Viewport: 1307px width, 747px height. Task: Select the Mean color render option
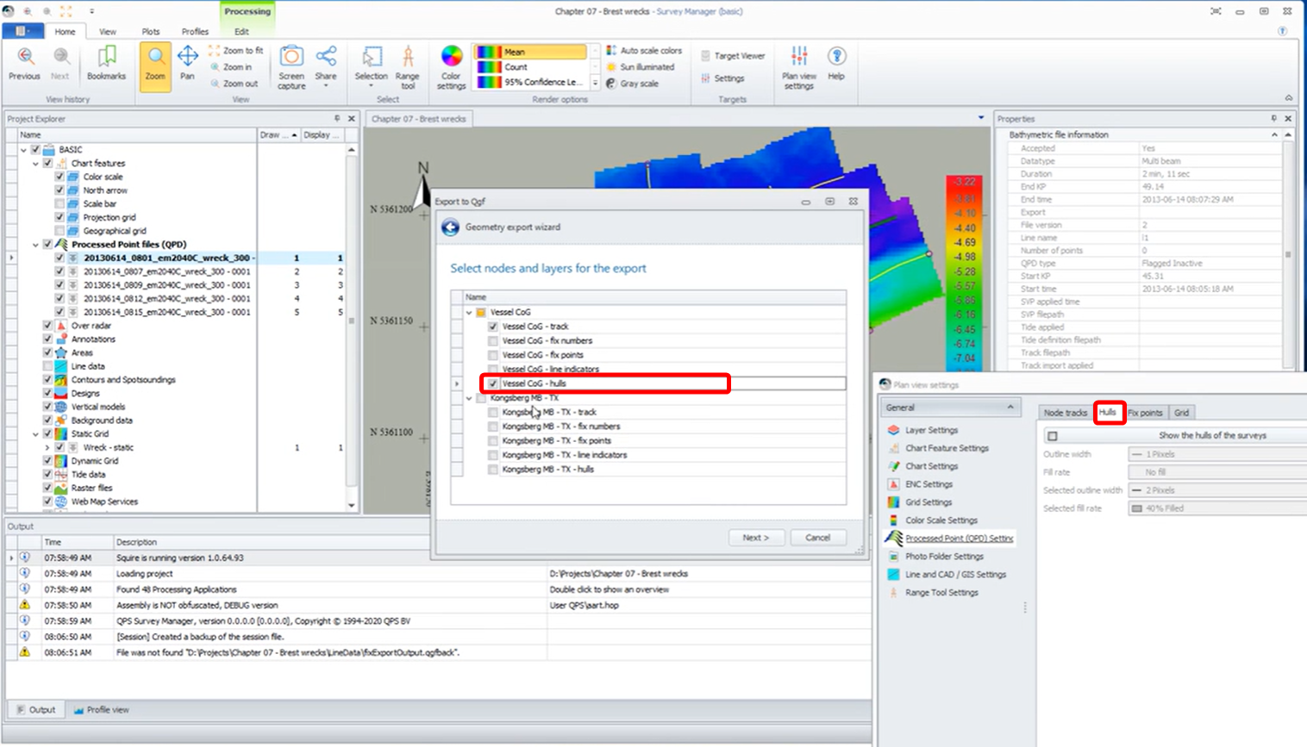[x=532, y=52]
